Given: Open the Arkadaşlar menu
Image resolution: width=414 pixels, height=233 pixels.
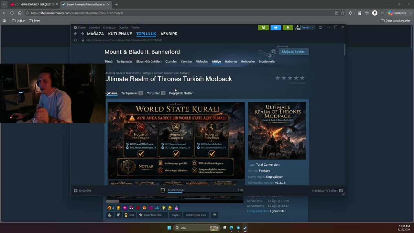Looking at the screenshot, I should coord(109,28).
